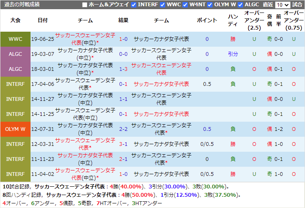The height and width of the screenshot is (208, 305).
Task: Open the 0-1 result for 17-04-06
Action: pos(123,84)
